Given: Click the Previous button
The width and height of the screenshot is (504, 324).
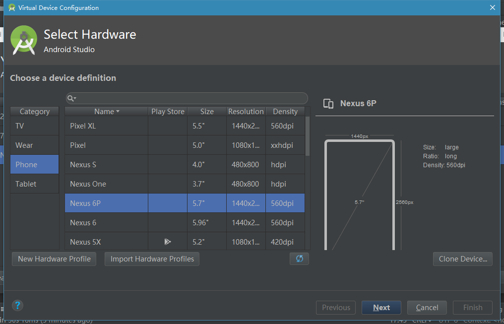Looking at the screenshot, I should 336,307.
